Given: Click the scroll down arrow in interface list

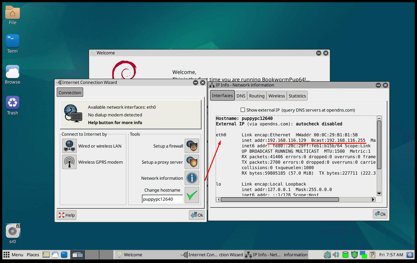Looking at the screenshot, I should click(x=379, y=194).
